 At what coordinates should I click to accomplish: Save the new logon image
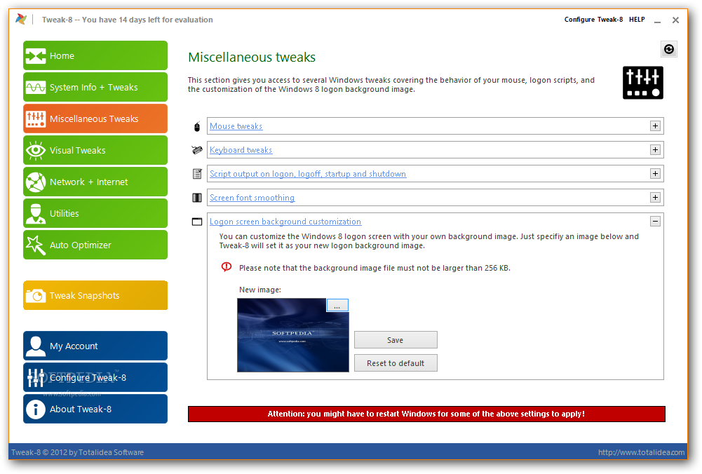pyautogui.click(x=396, y=340)
